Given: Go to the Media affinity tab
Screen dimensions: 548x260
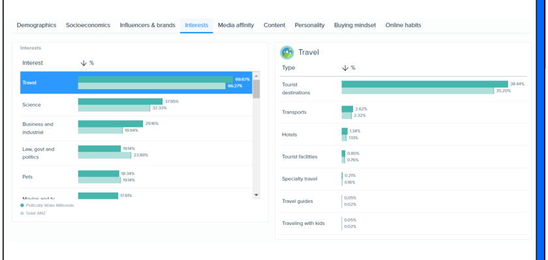Looking at the screenshot, I should point(236,25).
